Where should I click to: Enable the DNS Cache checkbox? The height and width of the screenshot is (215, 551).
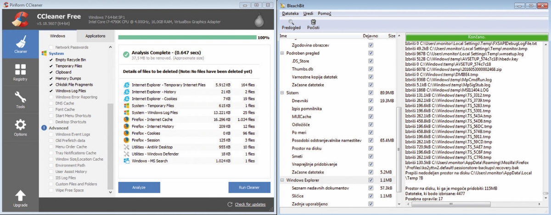click(51, 103)
